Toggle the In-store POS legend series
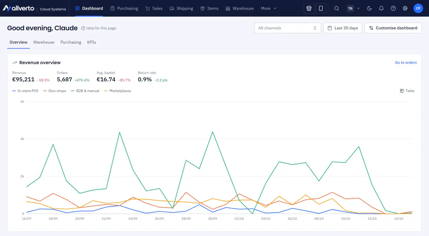The height and width of the screenshot is (236, 429). (25, 91)
